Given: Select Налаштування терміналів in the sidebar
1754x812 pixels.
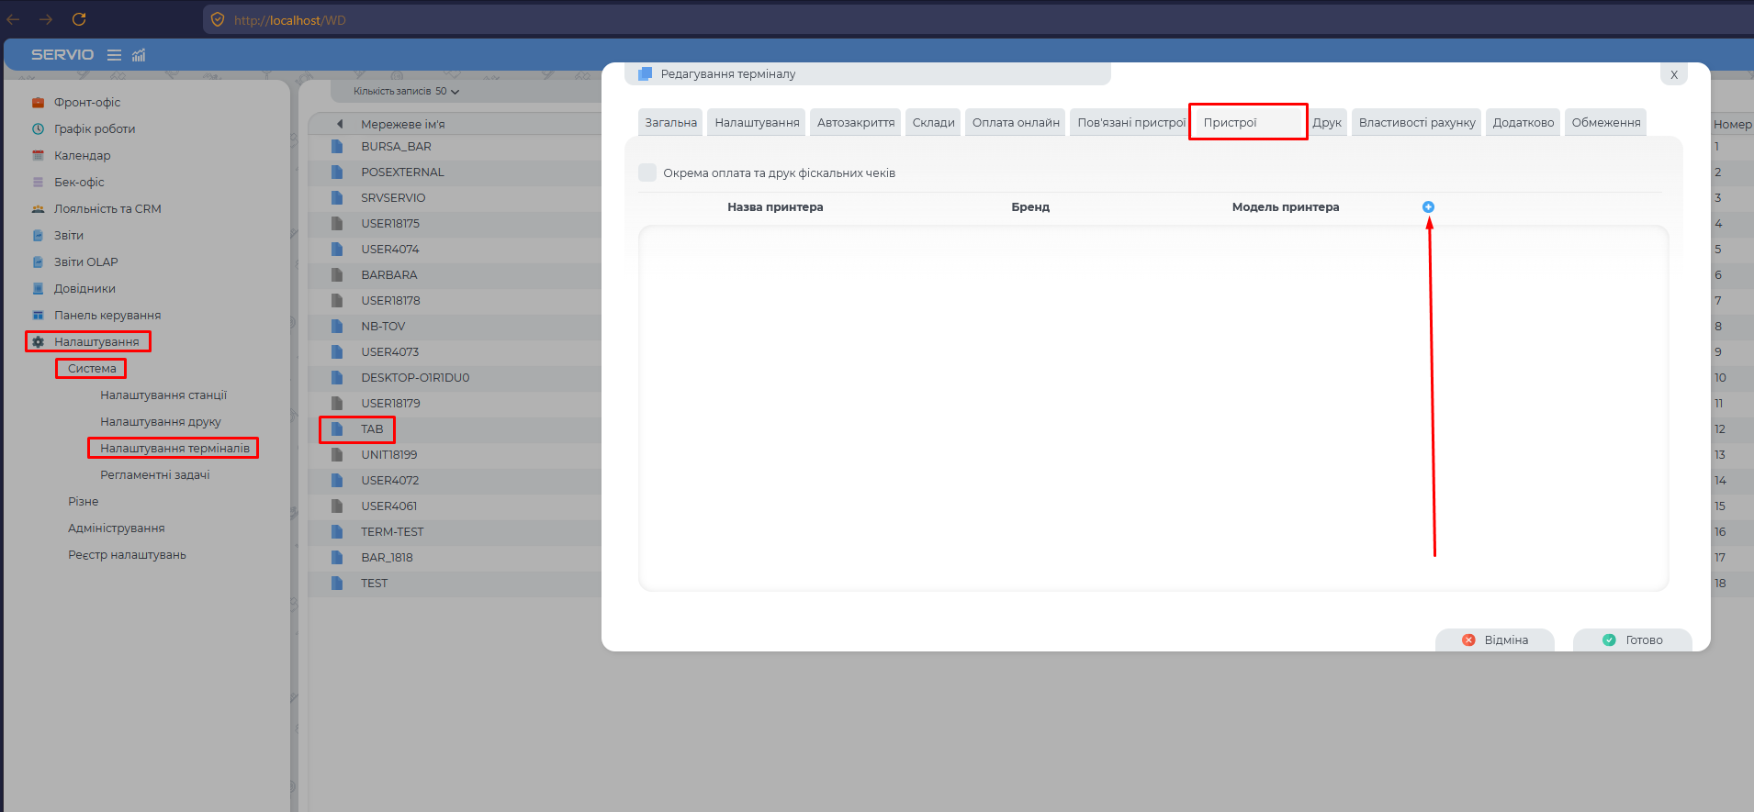Looking at the screenshot, I should click(x=174, y=449).
